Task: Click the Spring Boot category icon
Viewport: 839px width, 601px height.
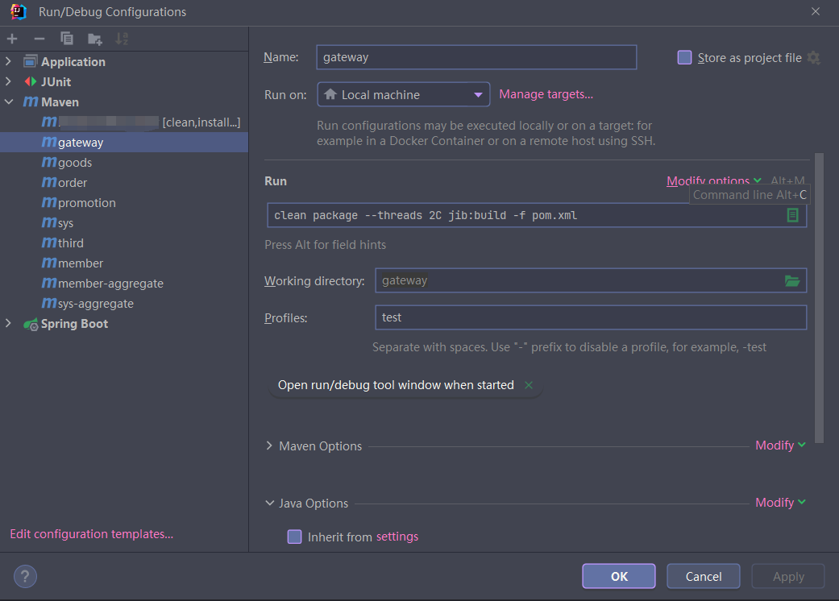Action: 31,324
